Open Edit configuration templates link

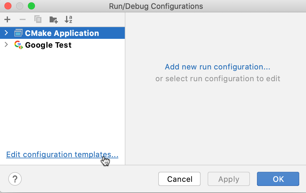pos(62,154)
